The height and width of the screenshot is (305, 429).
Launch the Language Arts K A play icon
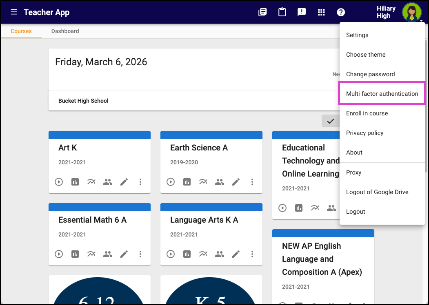pos(171,254)
